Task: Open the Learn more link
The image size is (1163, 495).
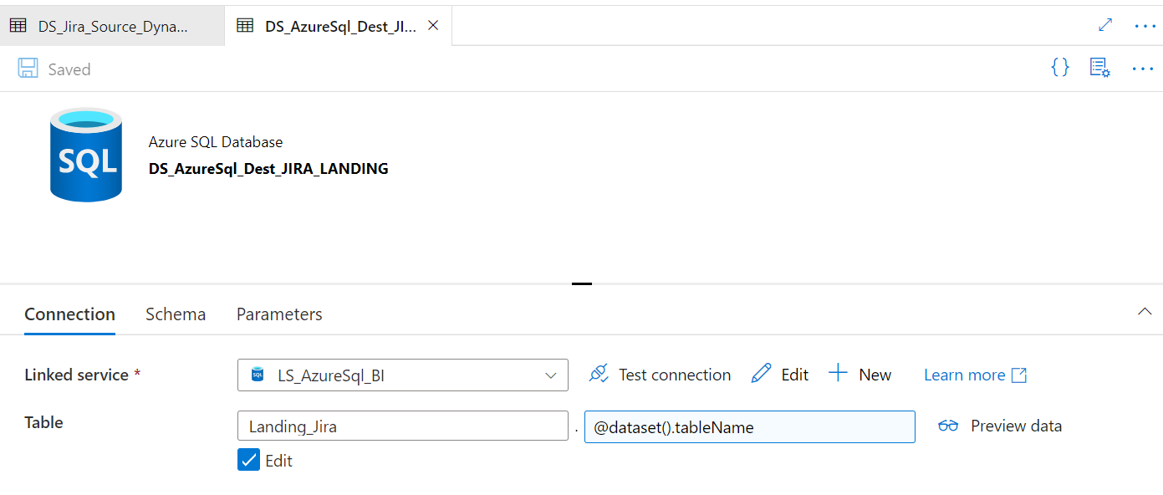Action: point(975,375)
